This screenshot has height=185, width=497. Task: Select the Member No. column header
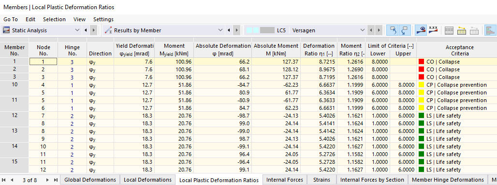(15, 50)
